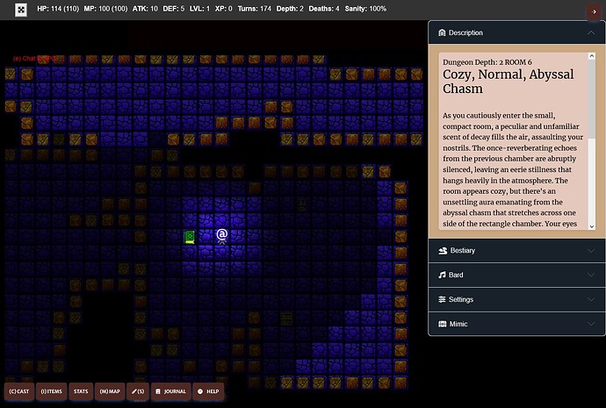Click the Description panel building icon
This screenshot has width=606, height=408.
coord(442,32)
